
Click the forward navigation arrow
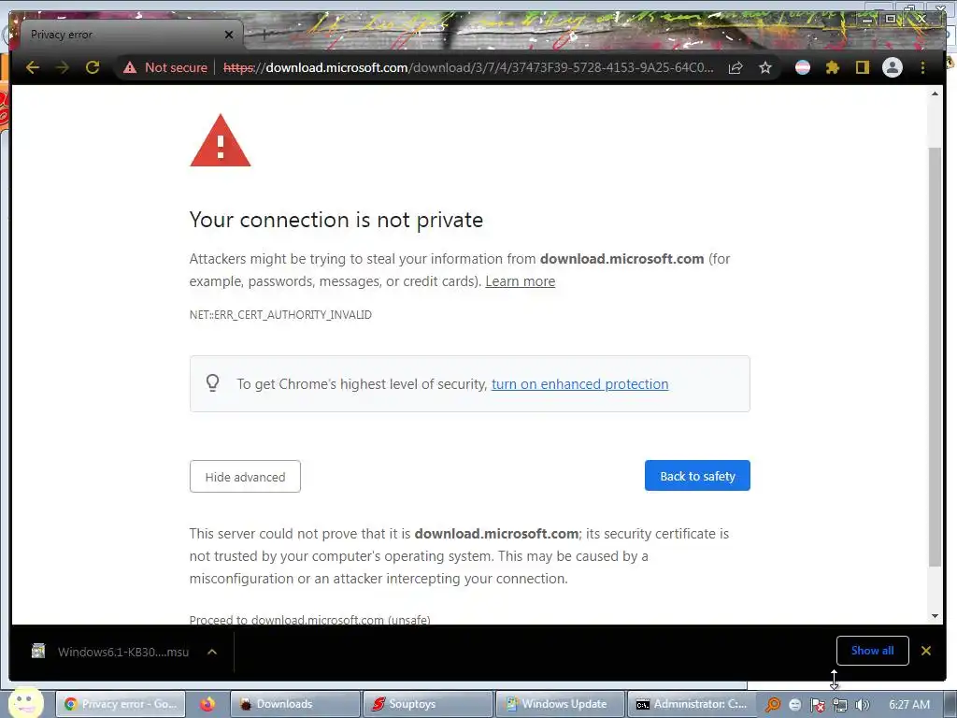63,67
